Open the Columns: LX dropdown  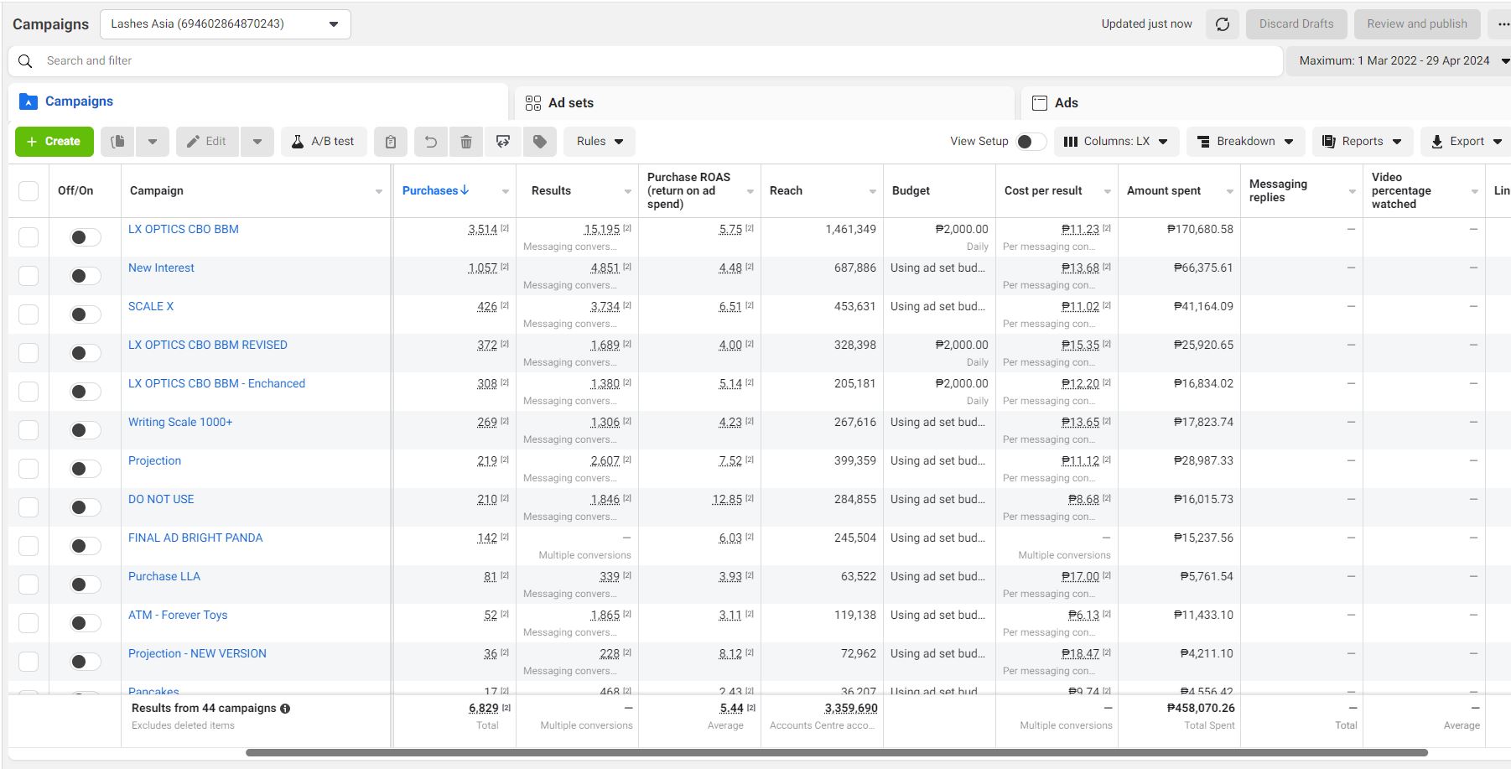pyautogui.click(x=1117, y=142)
